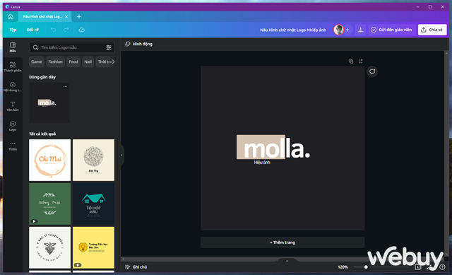Close the Nâu Hình chữ nhật Logo tab

point(66,17)
